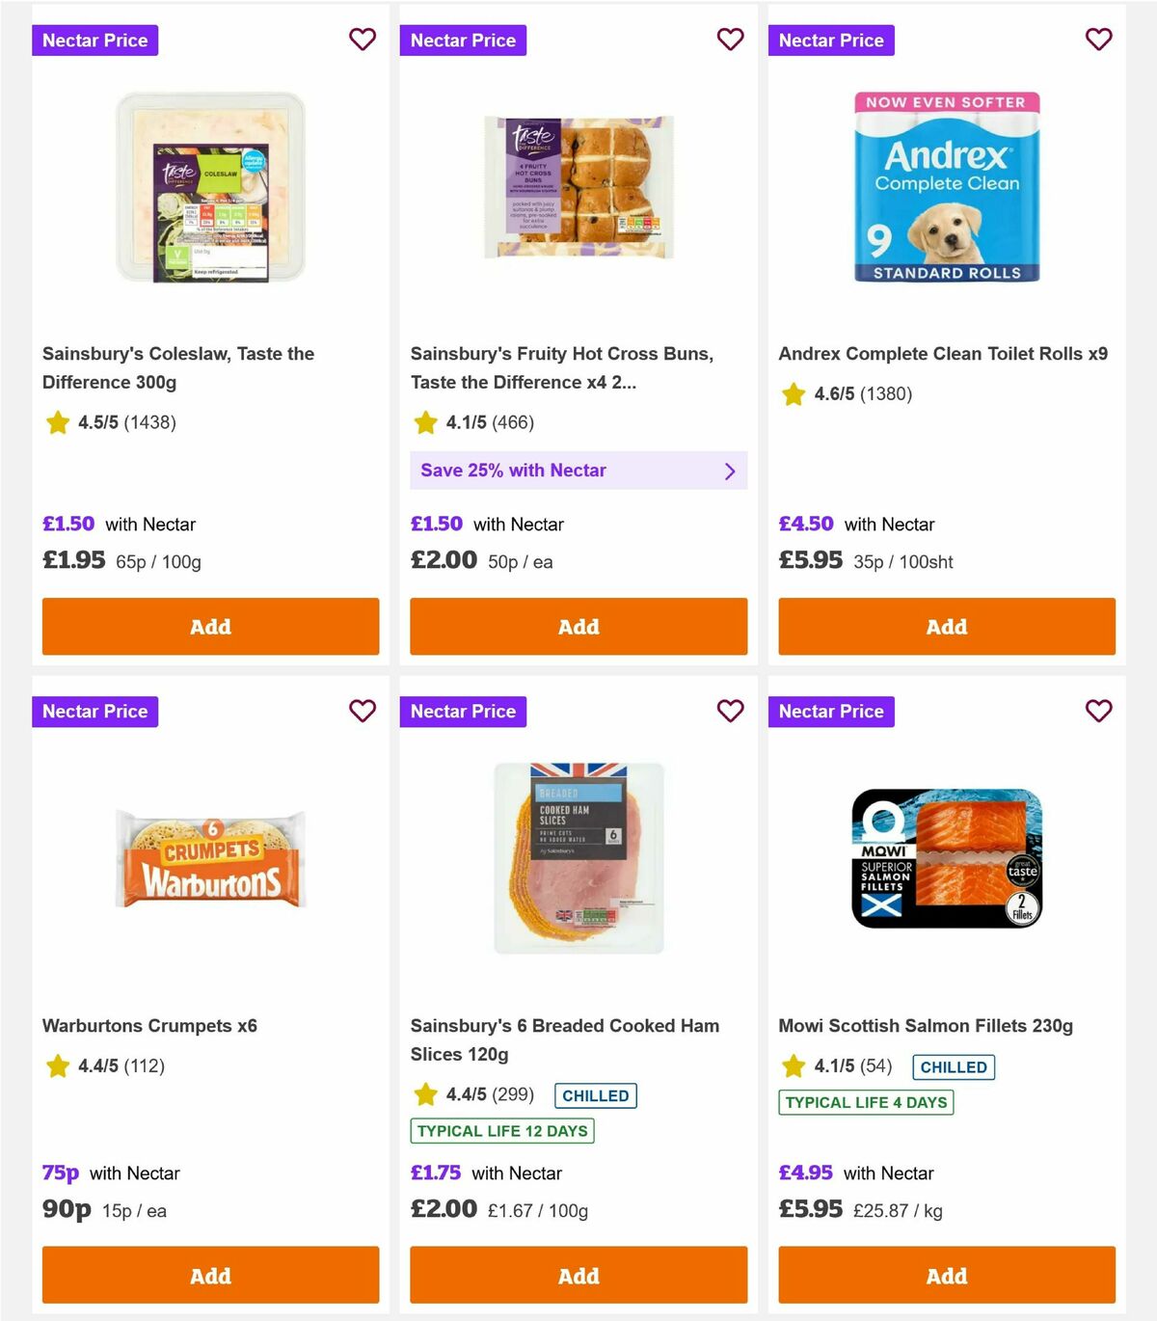Add Sainsbury's Coleslaw to the trolley
Image resolution: width=1157 pixels, height=1321 pixels.
[209, 627]
